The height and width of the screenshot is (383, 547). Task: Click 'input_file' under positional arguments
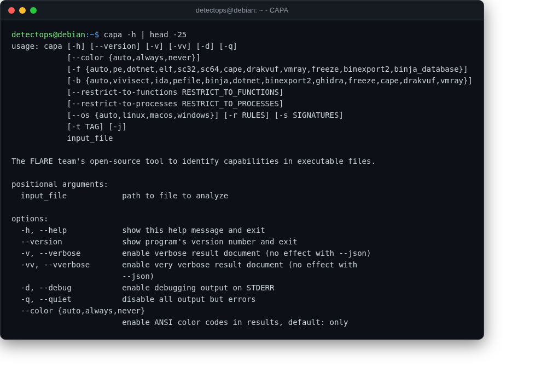(x=44, y=196)
